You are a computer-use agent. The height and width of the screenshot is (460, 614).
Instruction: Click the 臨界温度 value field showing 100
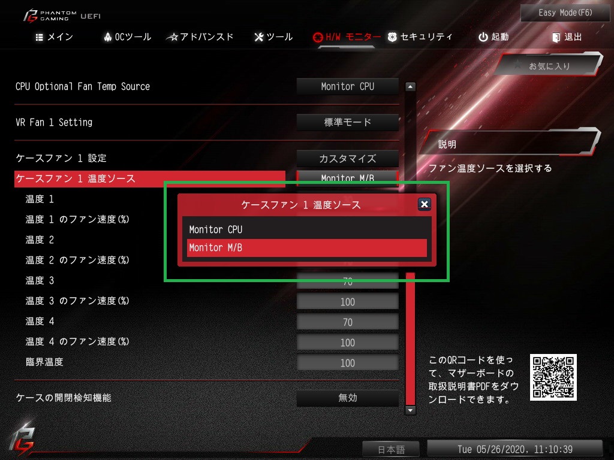click(x=347, y=362)
